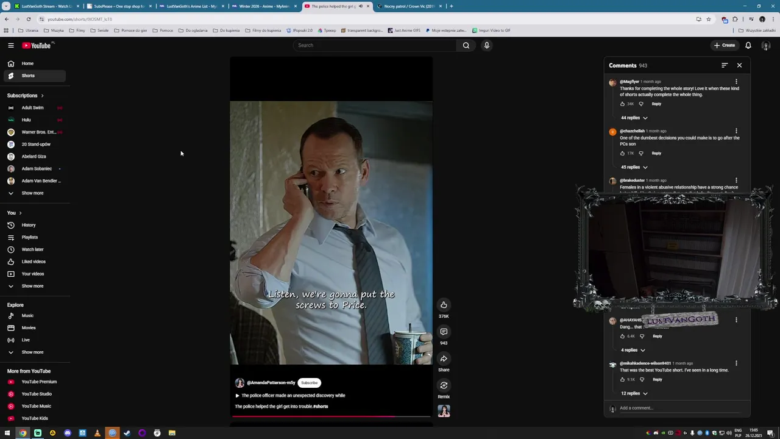780x439 pixels.
Task: Reply to @Magflyer's comment
Action: click(x=656, y=104)
